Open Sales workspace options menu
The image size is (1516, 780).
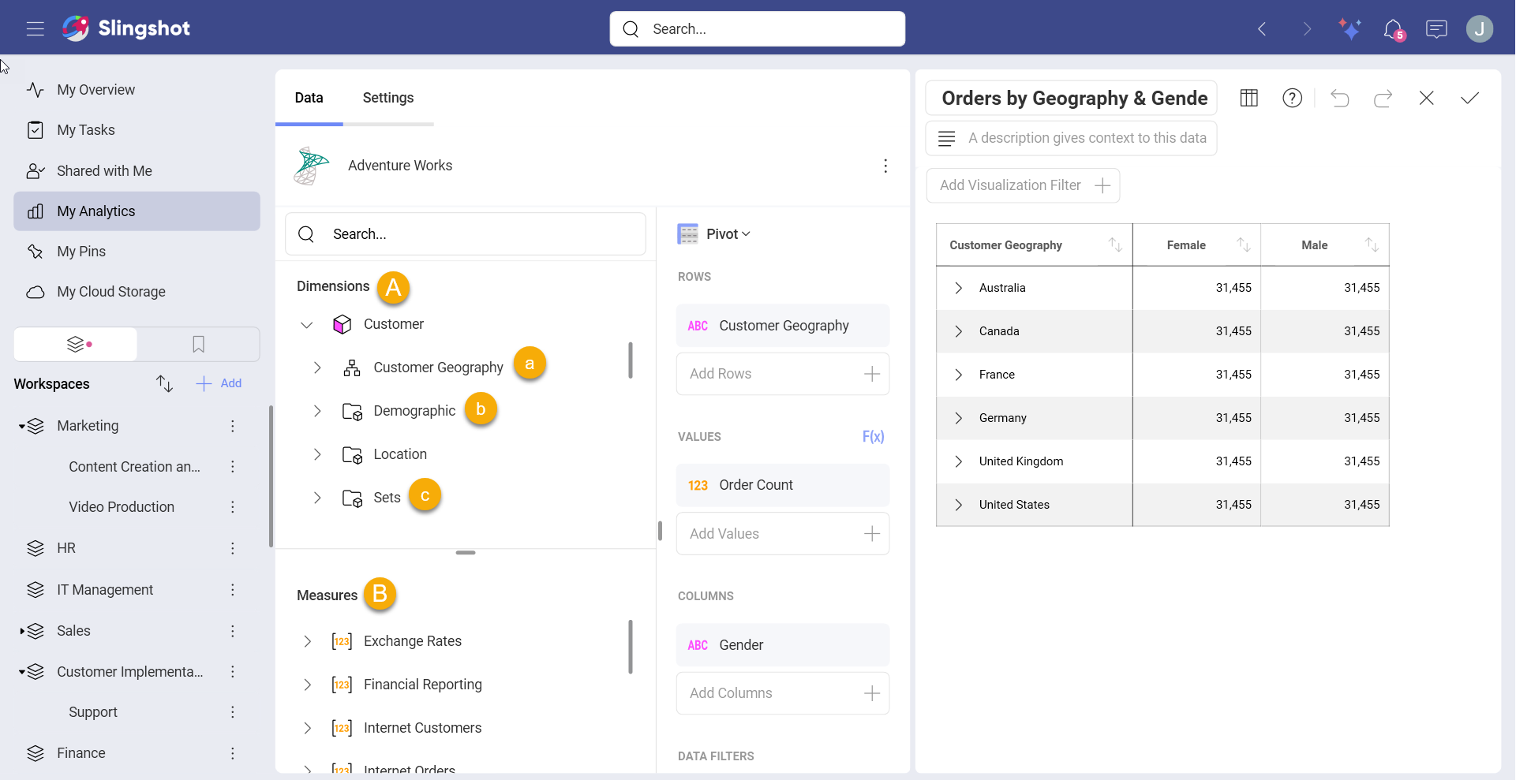(233, 631)
